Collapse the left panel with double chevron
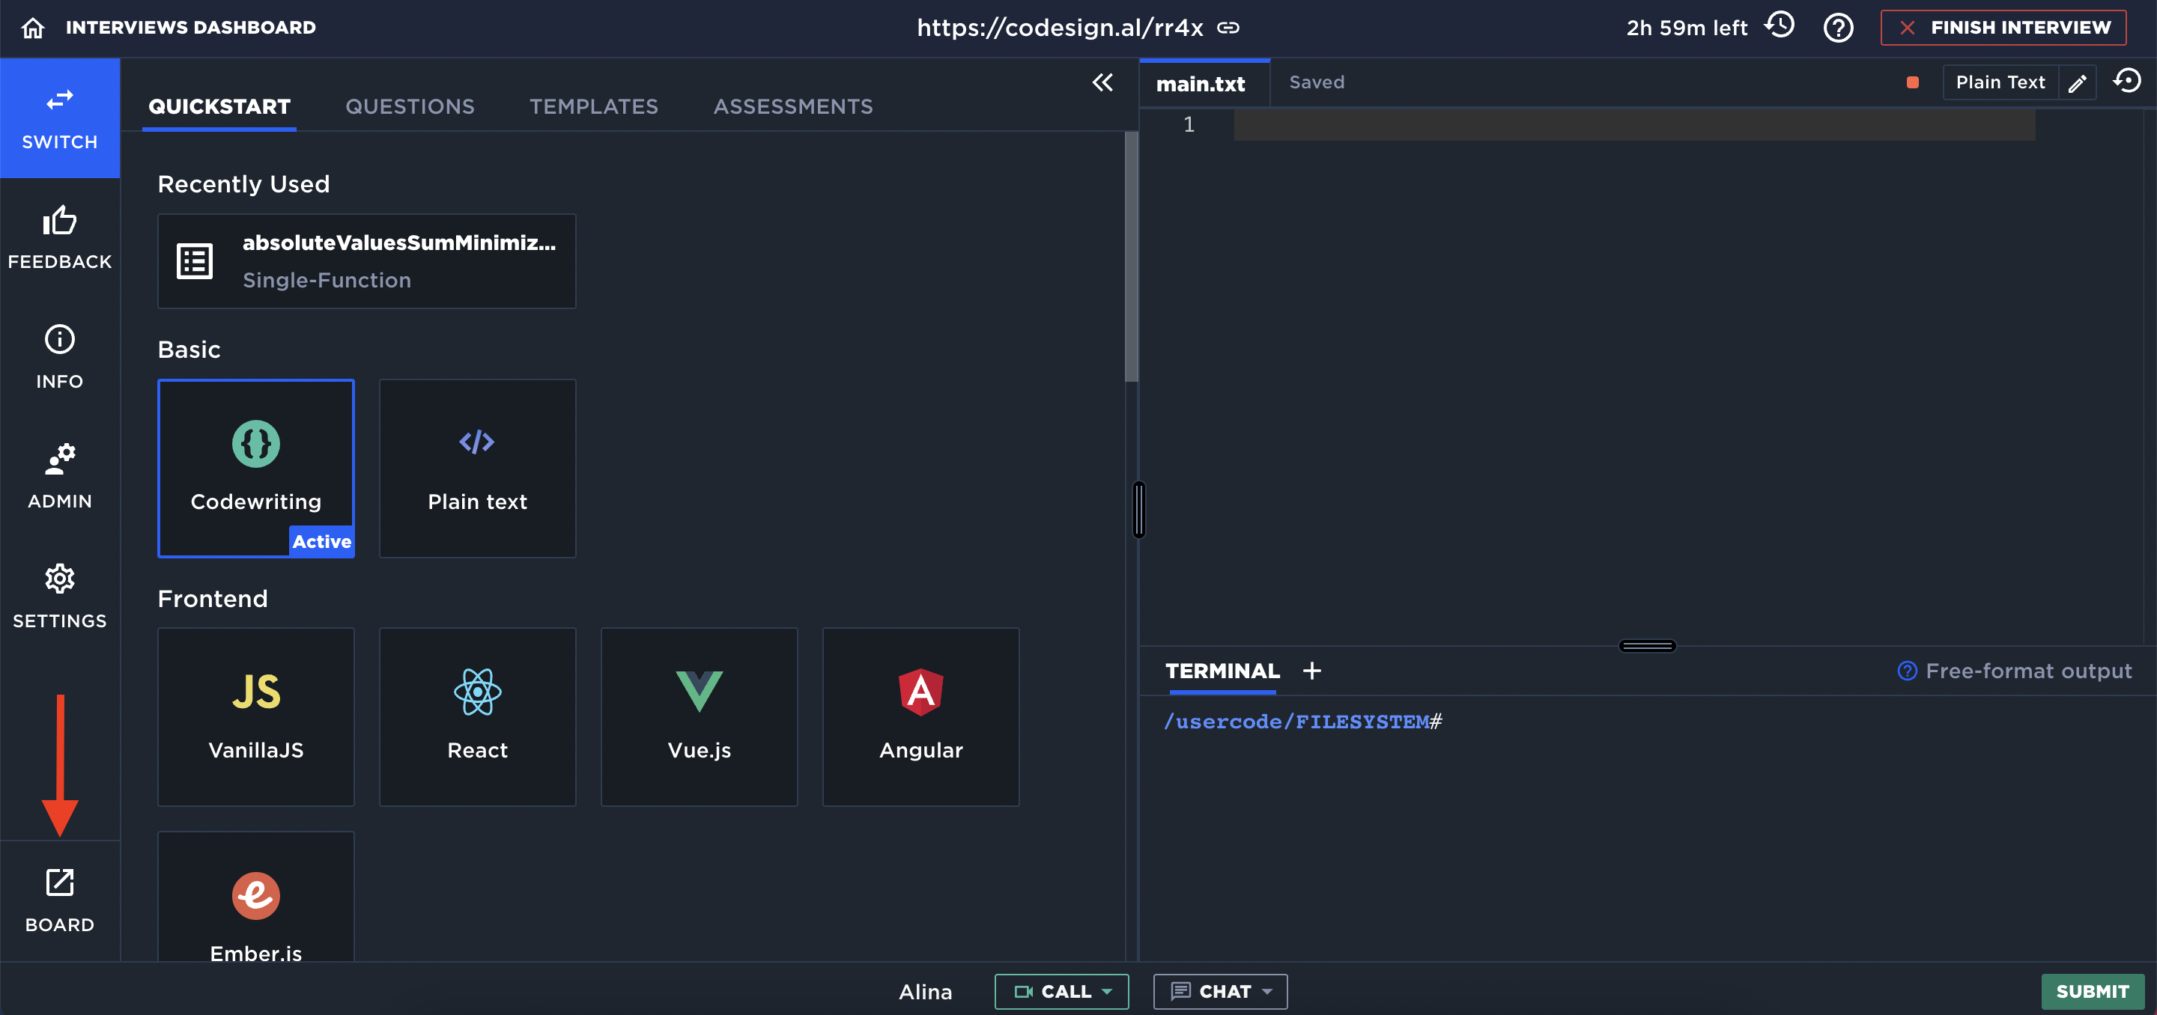Screen dimensions: 2157x1015 click(x=1102, y=82)
